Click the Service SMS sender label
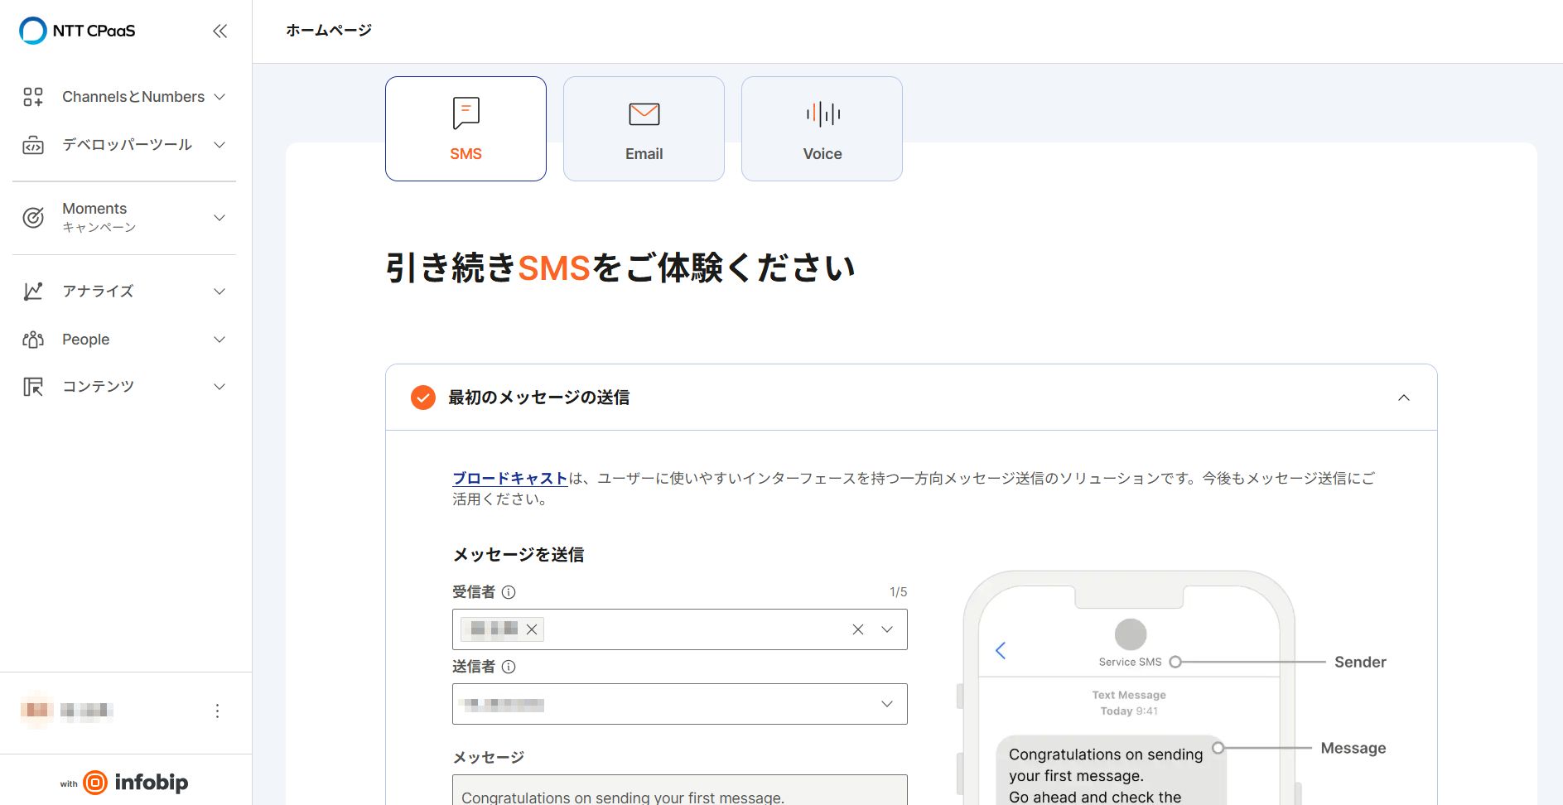Viewport: 1563px width, 805px height. coord(1130,662)
